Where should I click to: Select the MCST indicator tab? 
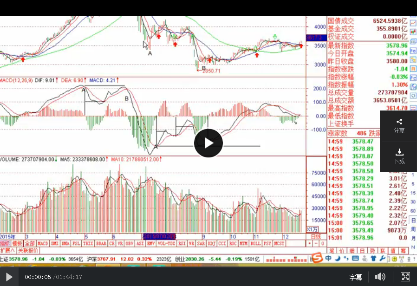pyautogui.click(x=279, y=243)
